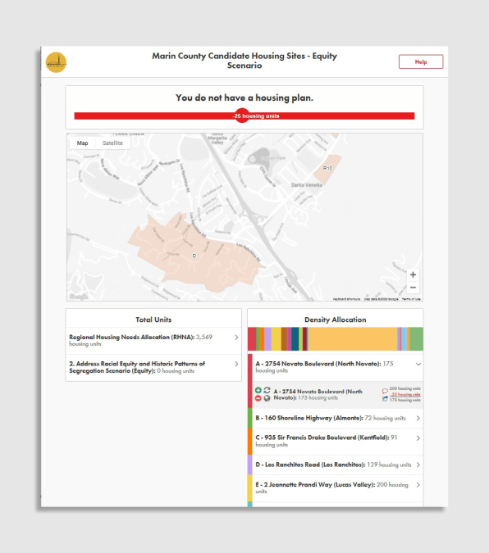Click the green plus add-units icon
Image resolution: width=489 pixels, height=553 pixels.
[258, 390]
